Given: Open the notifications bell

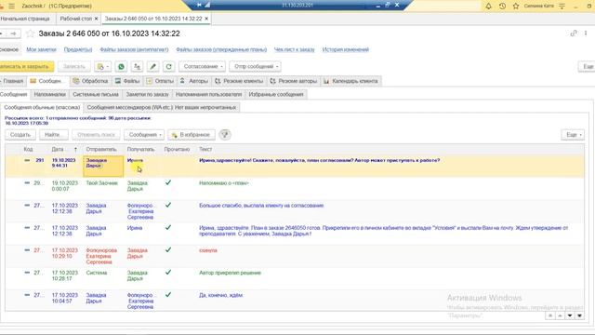Looking at the screenshot, I should tap(489, 7).
